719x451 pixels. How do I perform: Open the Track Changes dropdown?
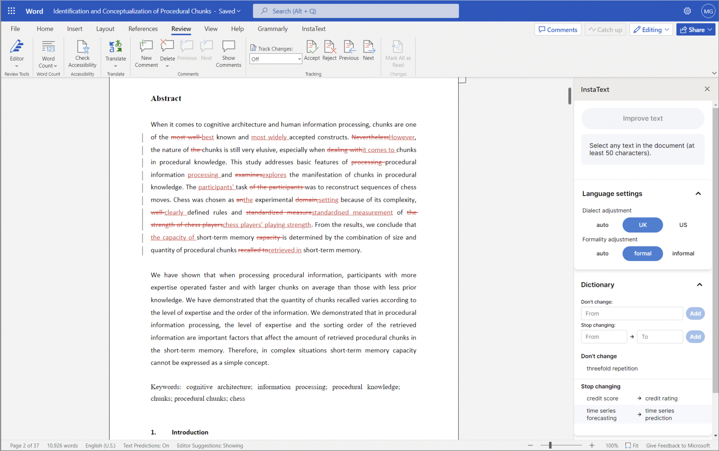276,59
